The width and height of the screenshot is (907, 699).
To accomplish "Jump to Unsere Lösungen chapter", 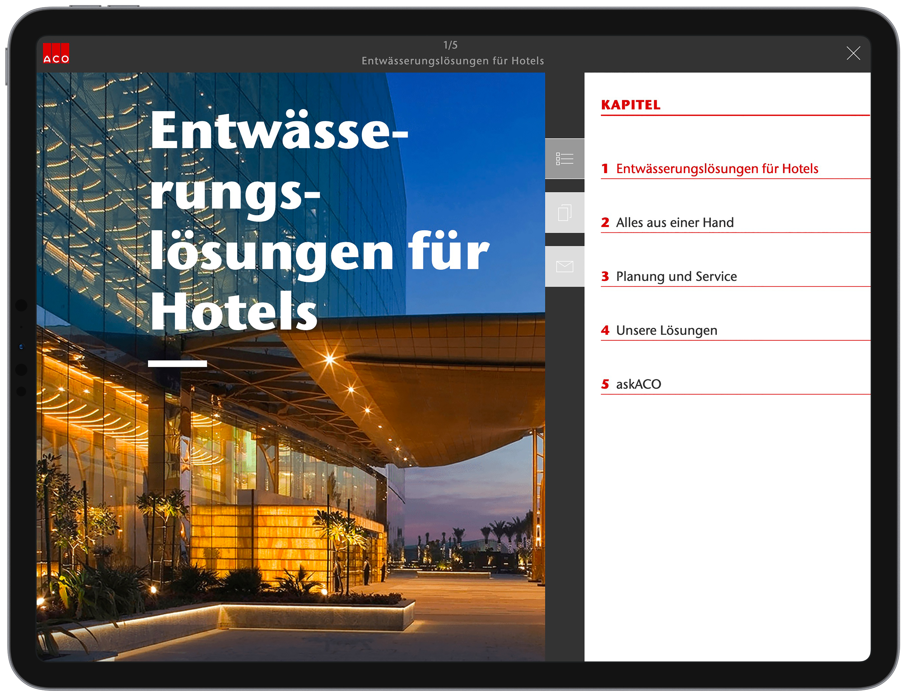I will point(666,330).
